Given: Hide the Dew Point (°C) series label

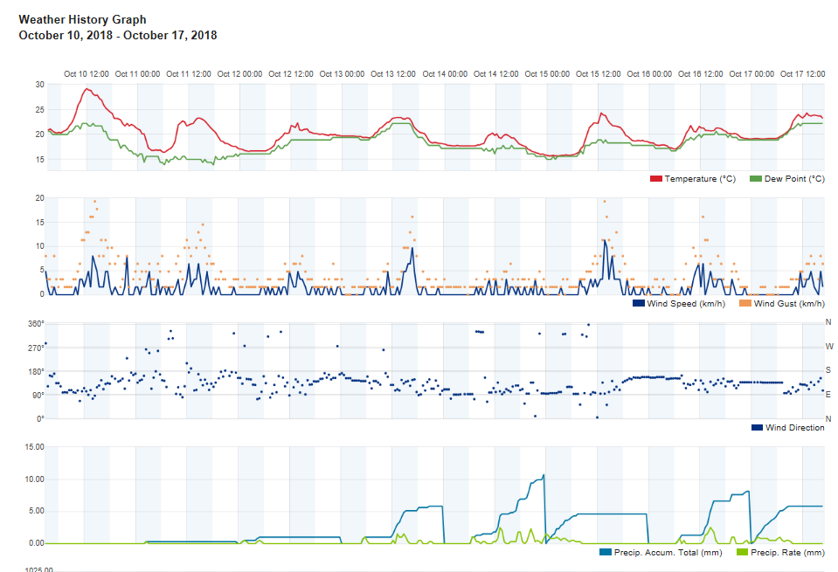Looking at the screenshot, I should pyautogui.click(x=794, y=179).
